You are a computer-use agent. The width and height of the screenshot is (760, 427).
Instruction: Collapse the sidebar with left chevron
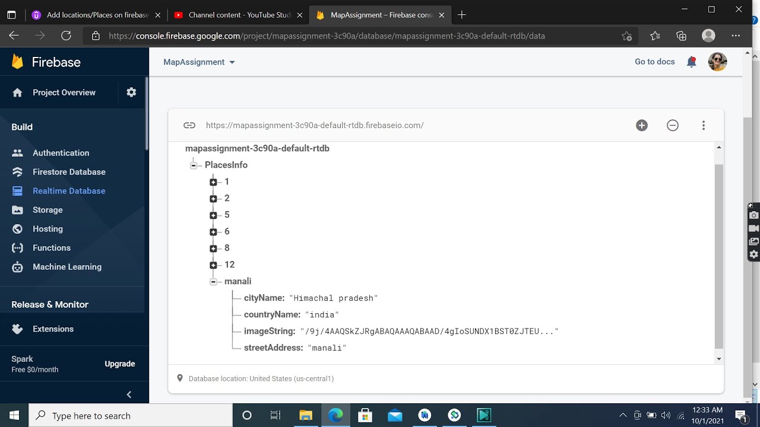(x=129, y=394)
